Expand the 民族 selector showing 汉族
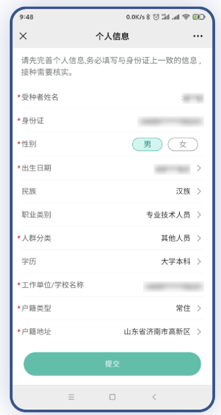The width and height of the screenshot is (221, 415). (x=112, y=192)
